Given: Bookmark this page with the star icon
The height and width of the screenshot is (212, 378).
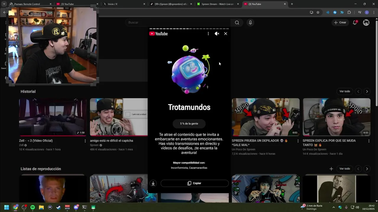Looking at the screenshot, I should tap(318, 12).
